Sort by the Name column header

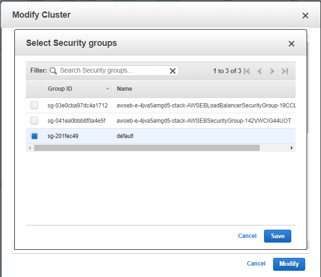[125, 89]
